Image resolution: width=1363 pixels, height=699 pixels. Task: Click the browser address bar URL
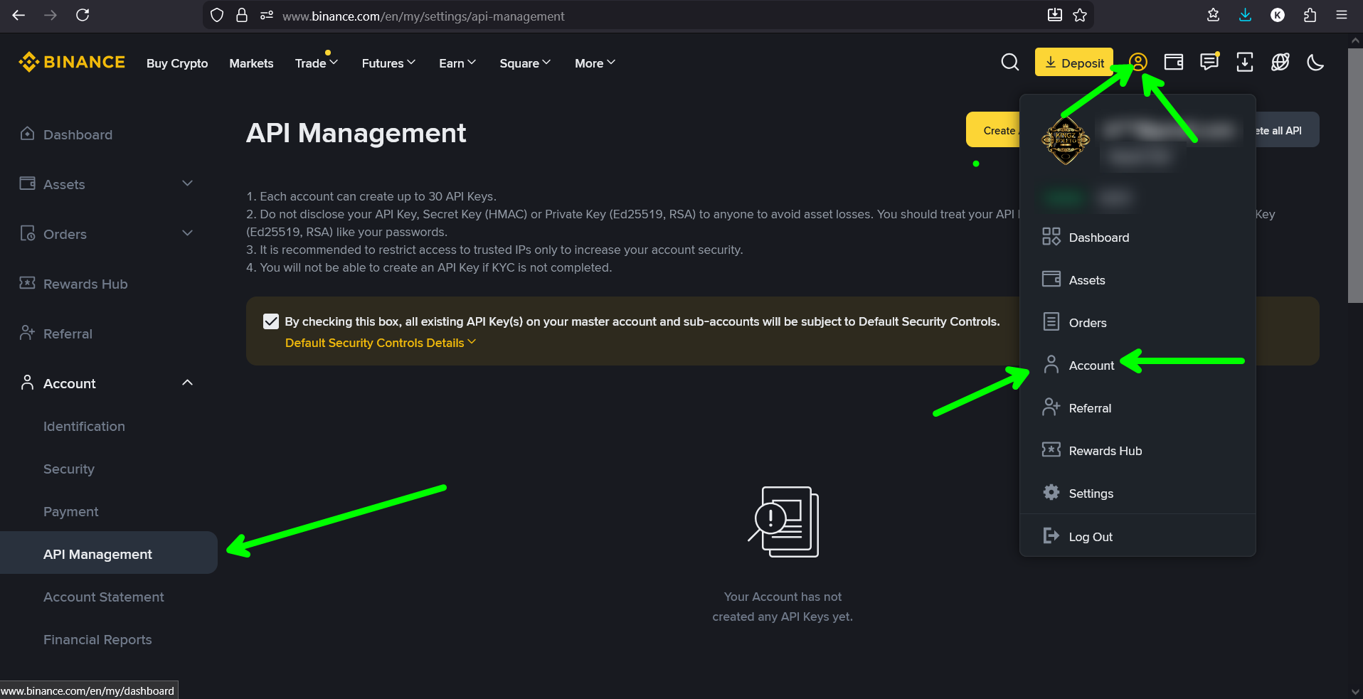423,16
